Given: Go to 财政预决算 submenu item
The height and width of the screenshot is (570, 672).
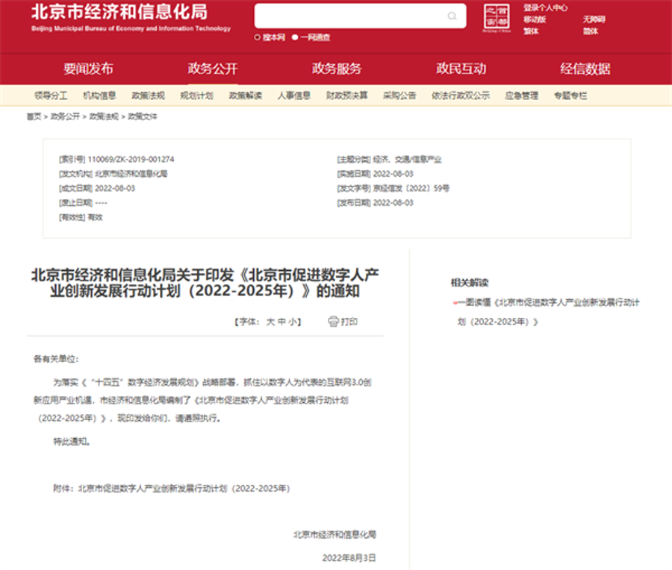Looking at the screenshot, I should (346, 95).
